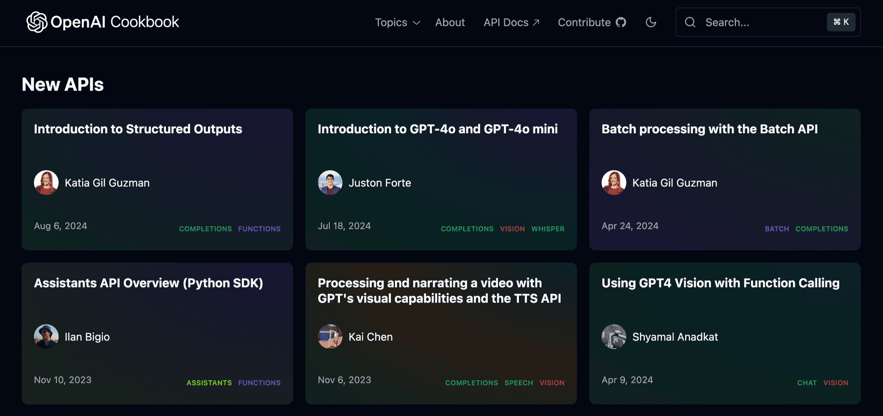
Task: Click the ⌘K shortcut badge
Action: 841,22
